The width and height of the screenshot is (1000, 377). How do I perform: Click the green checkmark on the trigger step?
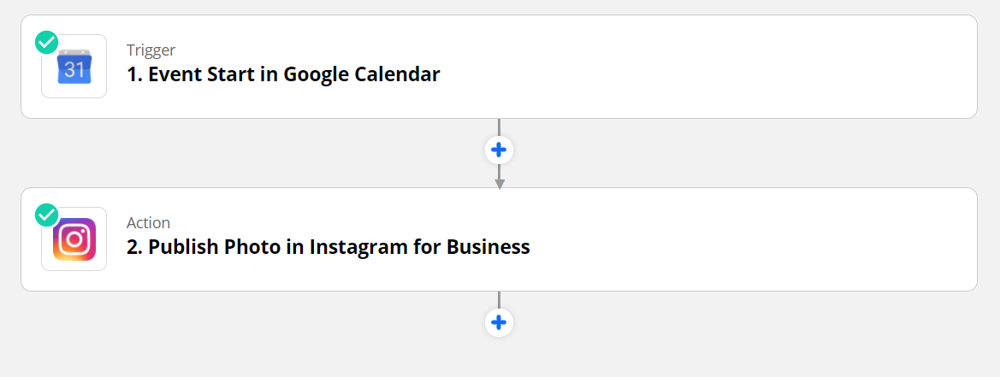(46, 42)
